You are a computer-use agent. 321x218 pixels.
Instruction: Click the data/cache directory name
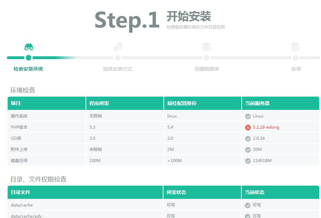22,205
